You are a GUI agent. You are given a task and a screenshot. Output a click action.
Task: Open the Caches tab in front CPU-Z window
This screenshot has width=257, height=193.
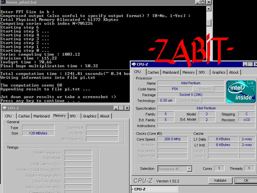coord(153,72)
